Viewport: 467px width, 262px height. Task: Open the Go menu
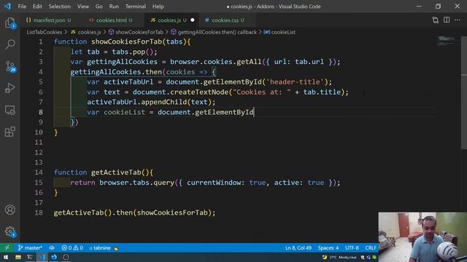tap(99, 7)
